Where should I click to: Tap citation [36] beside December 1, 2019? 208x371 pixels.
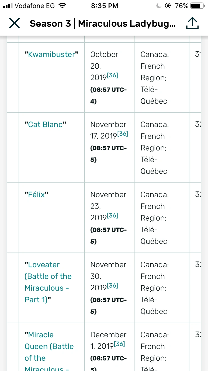[x=119, y=344]
